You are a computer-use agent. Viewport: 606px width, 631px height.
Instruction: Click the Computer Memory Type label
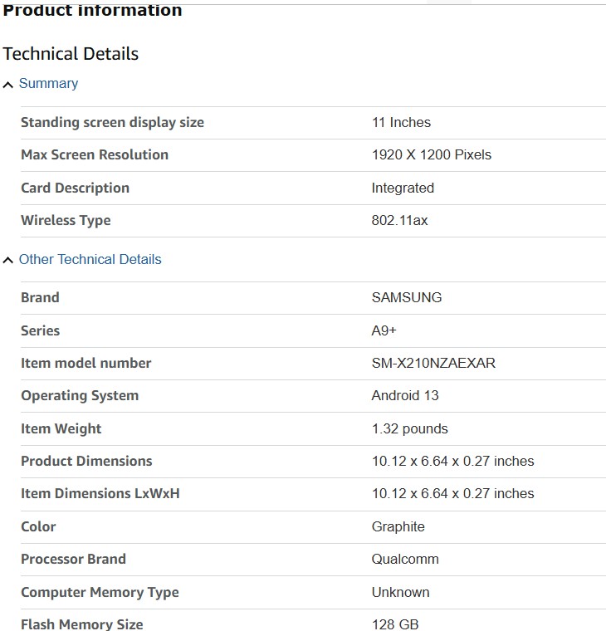[x=100, y=593]
